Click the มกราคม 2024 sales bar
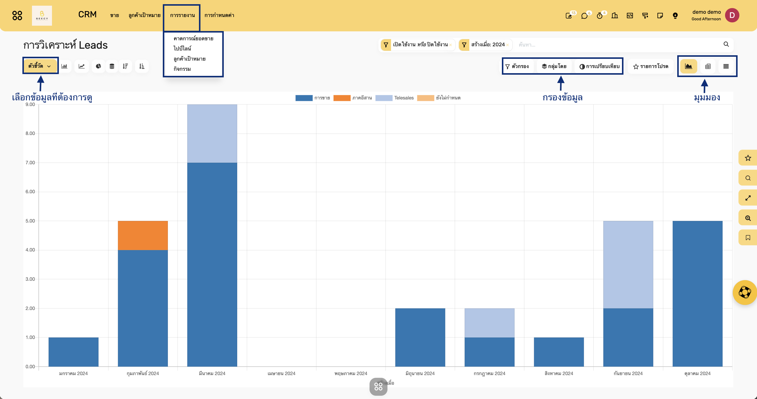Image resolution: width=757 pixels, height=399 pixels. pyautogui.click(x=73, y=352)
